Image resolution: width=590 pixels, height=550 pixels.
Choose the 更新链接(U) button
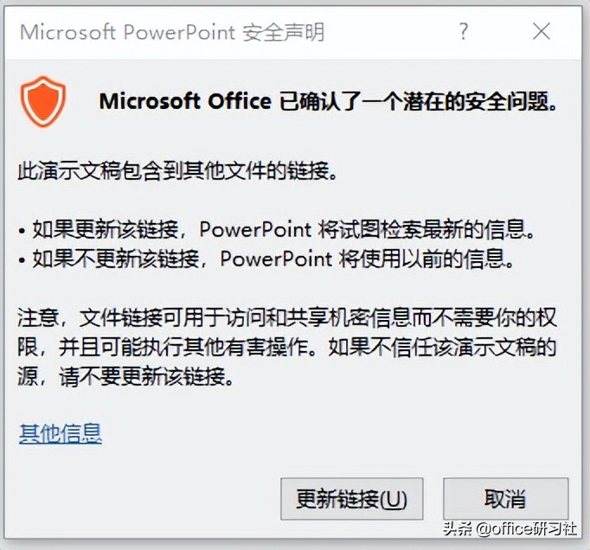pyautogui.click(x=352, y=499)
